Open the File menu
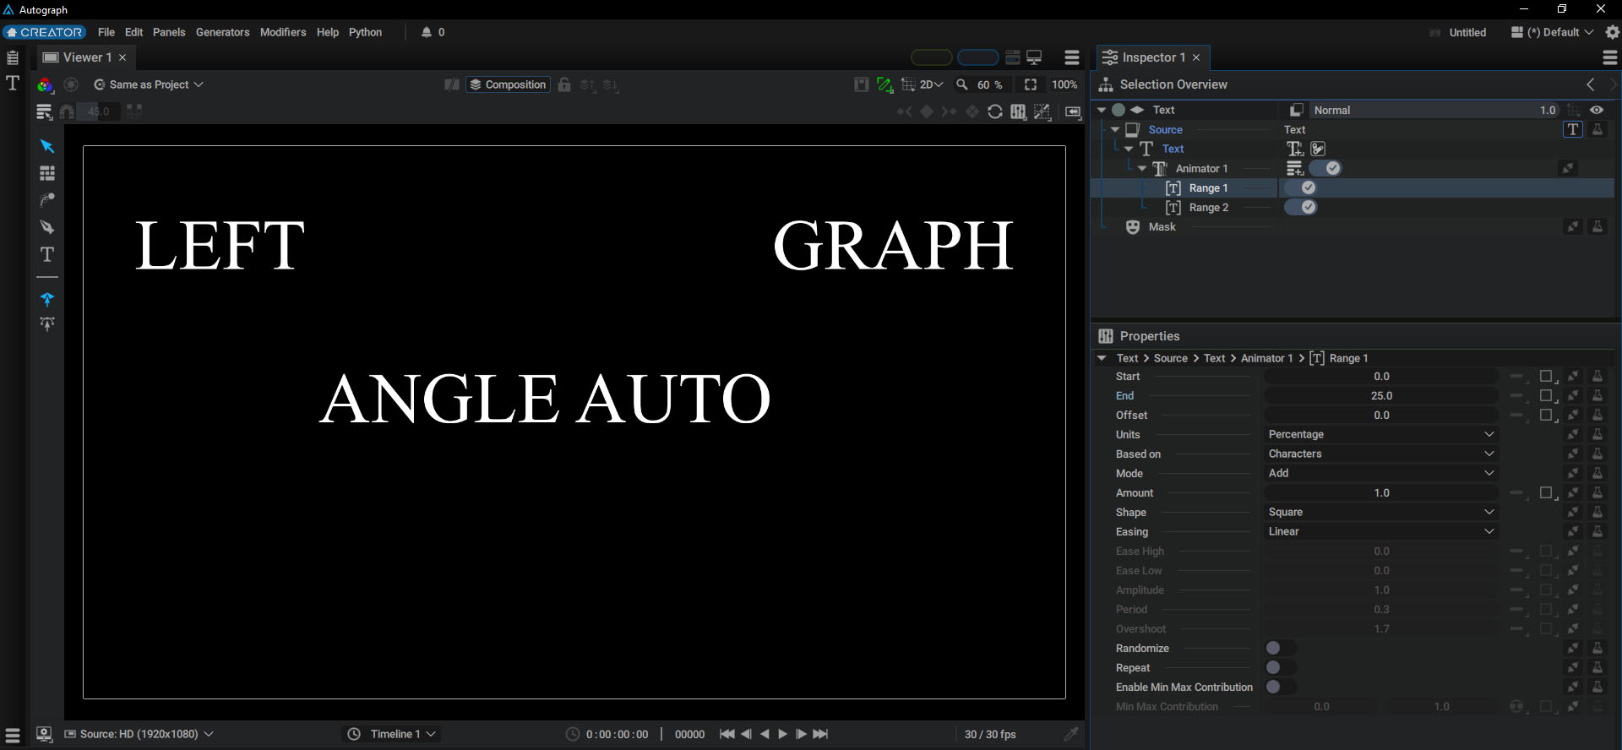Image resolution: width=1622 pixels, height=750 pixels. [x=106, y=32]
